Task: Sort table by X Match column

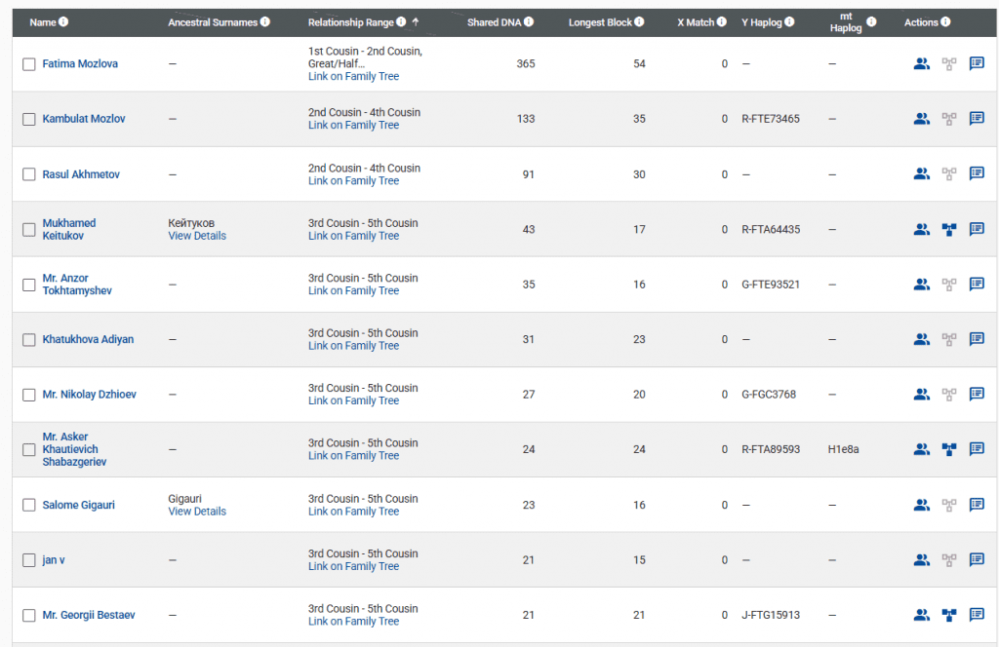Action: tap(695, 22)
